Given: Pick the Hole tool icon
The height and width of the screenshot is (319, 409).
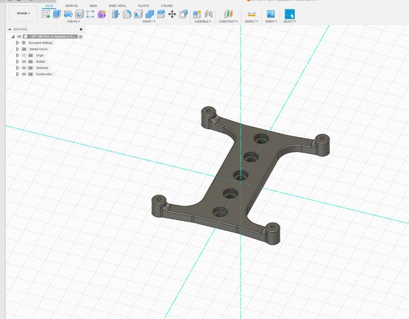Looking at the screenshot, I should tap(79, 14).
